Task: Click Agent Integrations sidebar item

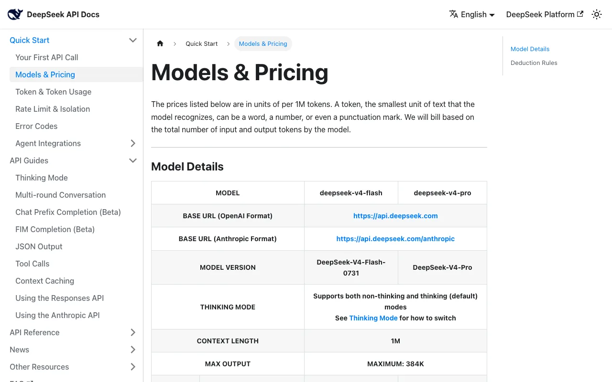Action: [x=48, y=143]
